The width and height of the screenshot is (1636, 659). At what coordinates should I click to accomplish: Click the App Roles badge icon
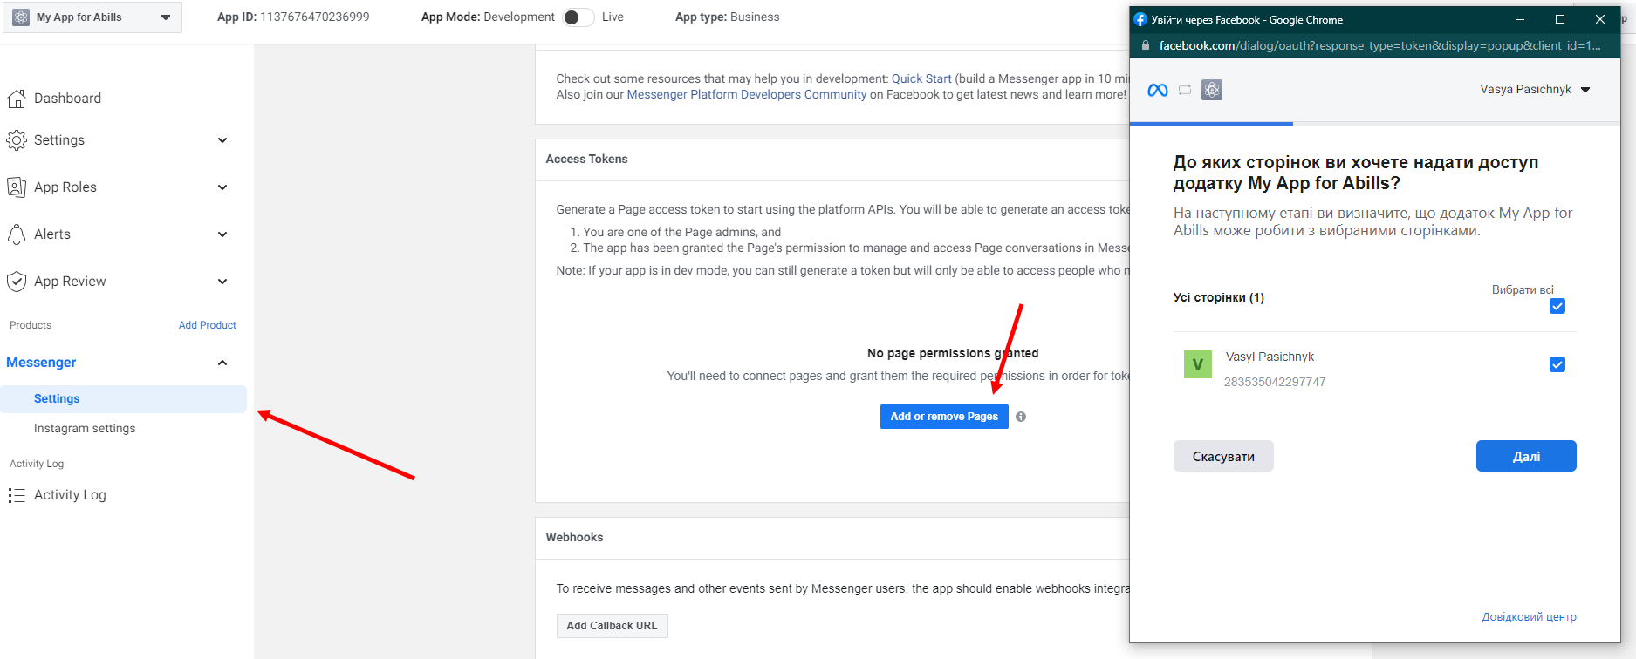tap(17, 187)
